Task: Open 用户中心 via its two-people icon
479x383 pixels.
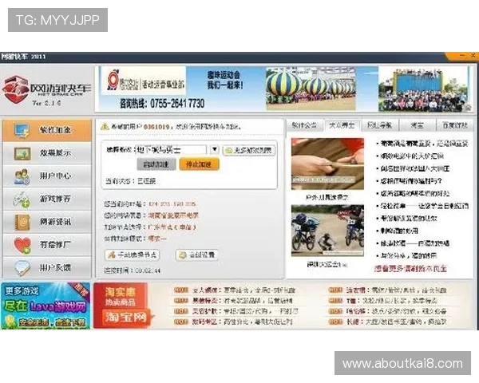Action: (x=22, y=176)
